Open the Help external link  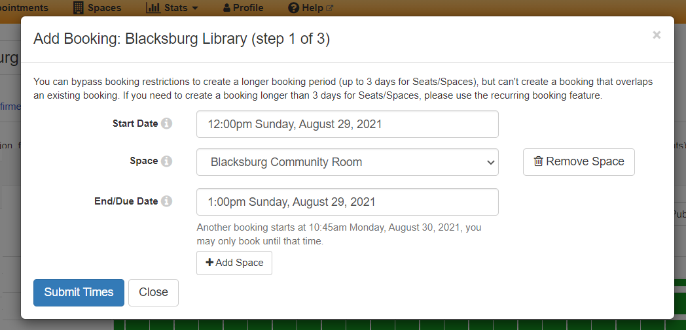coord(311,8)
